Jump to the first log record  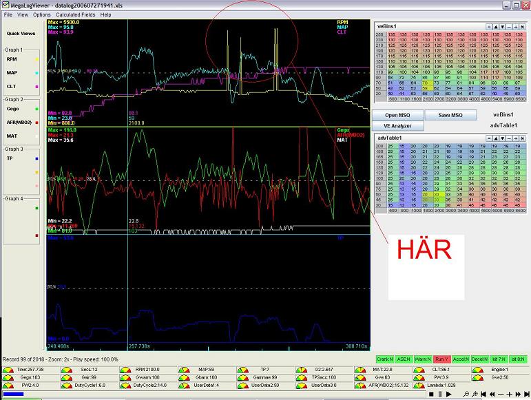pyautogui.click(x=483, y=394)
